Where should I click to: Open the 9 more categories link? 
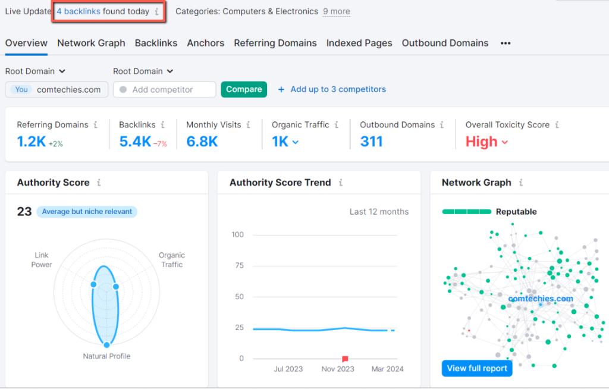point(336,11)
